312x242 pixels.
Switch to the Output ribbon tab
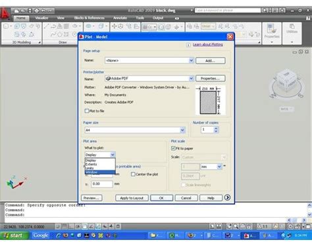(158, 18)
